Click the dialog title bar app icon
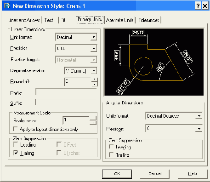210x182 pixels. [x=7, y=6]
